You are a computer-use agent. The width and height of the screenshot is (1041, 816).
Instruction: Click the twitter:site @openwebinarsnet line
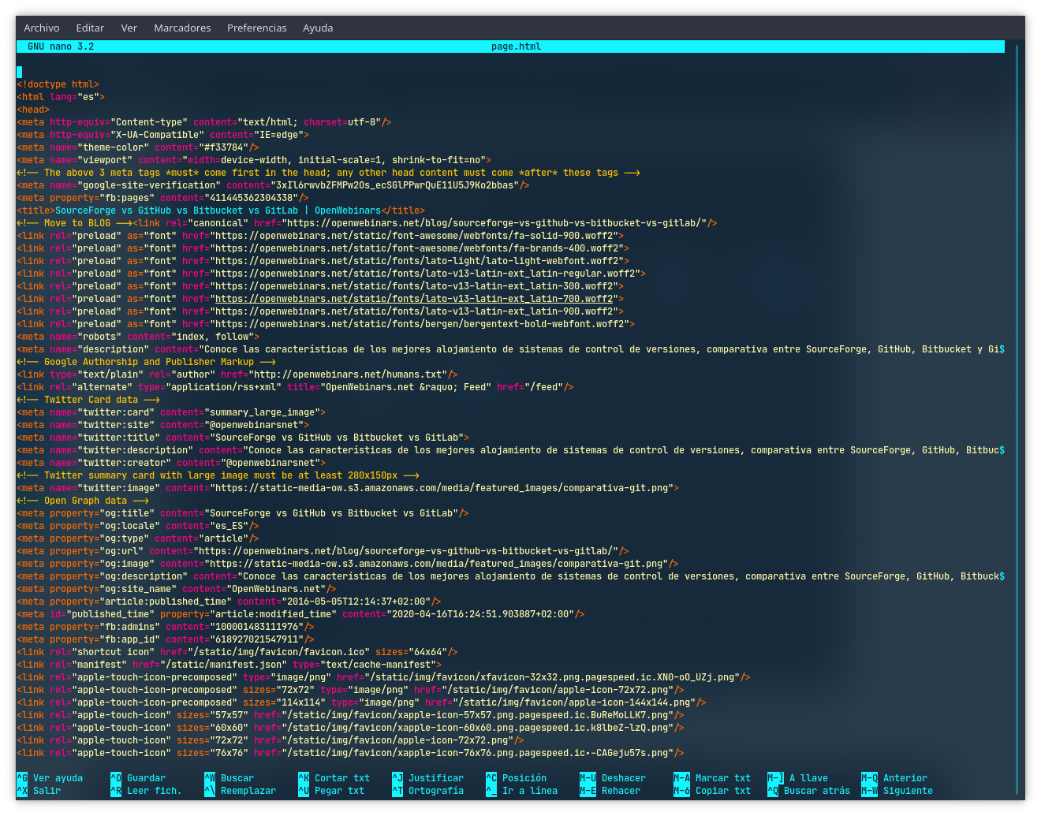(162, 425)
